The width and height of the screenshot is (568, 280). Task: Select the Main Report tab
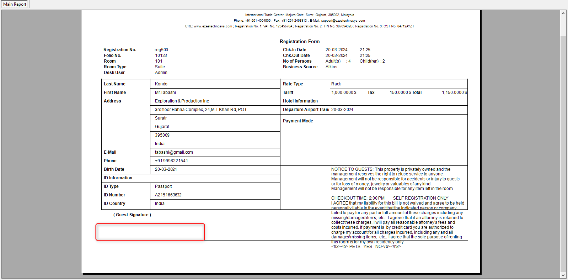point(15,4)
